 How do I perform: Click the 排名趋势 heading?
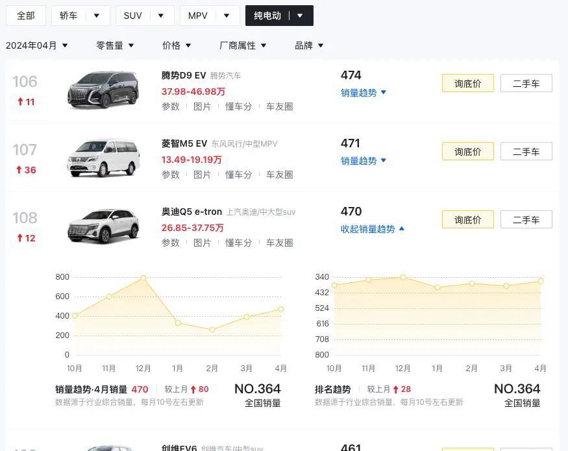pyautogui.click(x=333, y=389)
